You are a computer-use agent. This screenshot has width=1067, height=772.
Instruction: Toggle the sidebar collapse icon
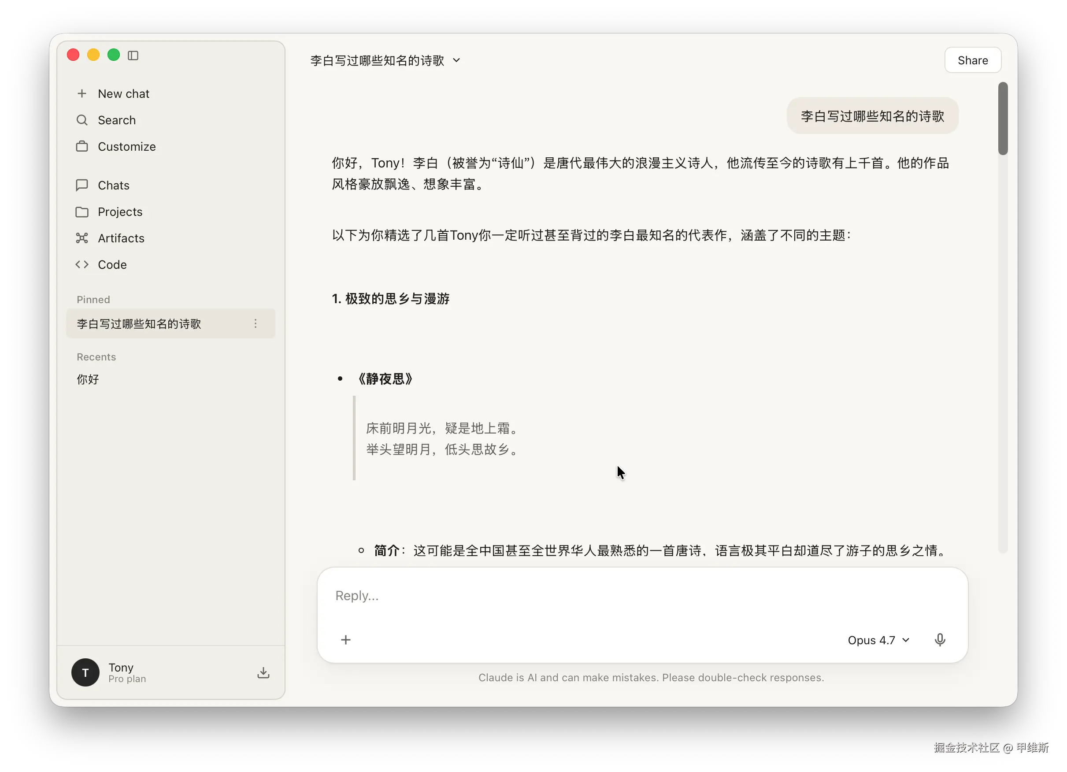133,56
